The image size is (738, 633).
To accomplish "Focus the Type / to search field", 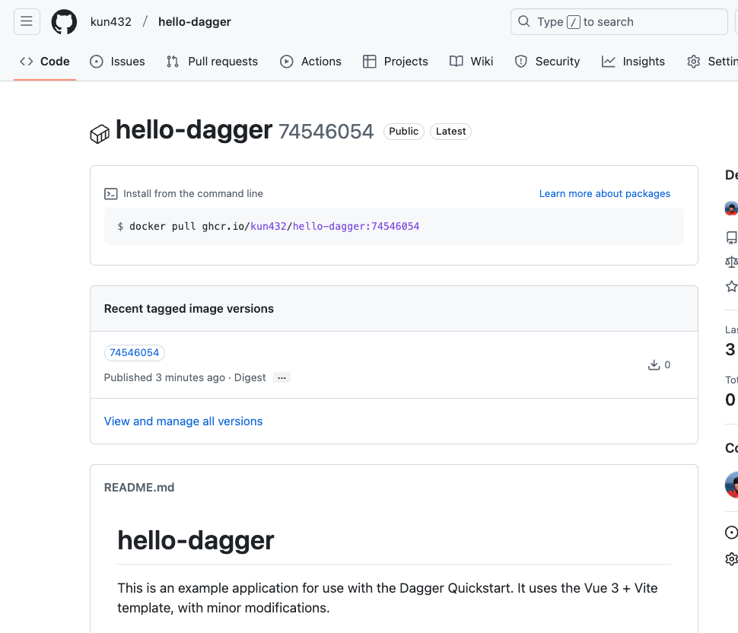I will tap(619, 21).
